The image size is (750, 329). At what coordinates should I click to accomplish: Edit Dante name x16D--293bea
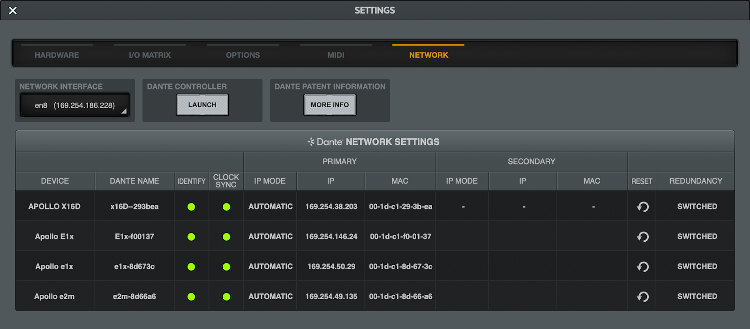(135, 206)
